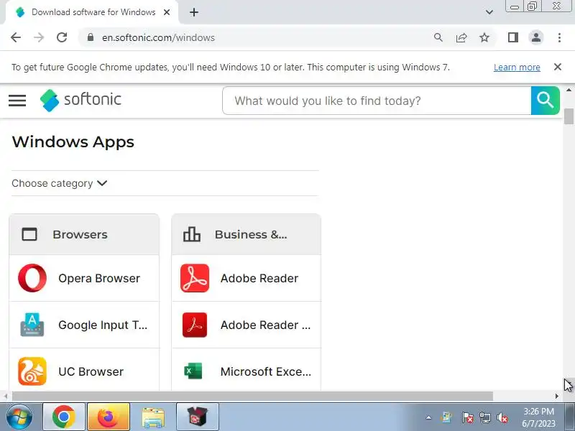The height and width of the screenshot is (431, 575).
Task: Click the zoom magnifier in address bar
Action: (438, 37)
